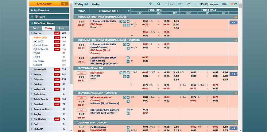Open live TV icon for NK Maribor vs NS Mura

121,73
